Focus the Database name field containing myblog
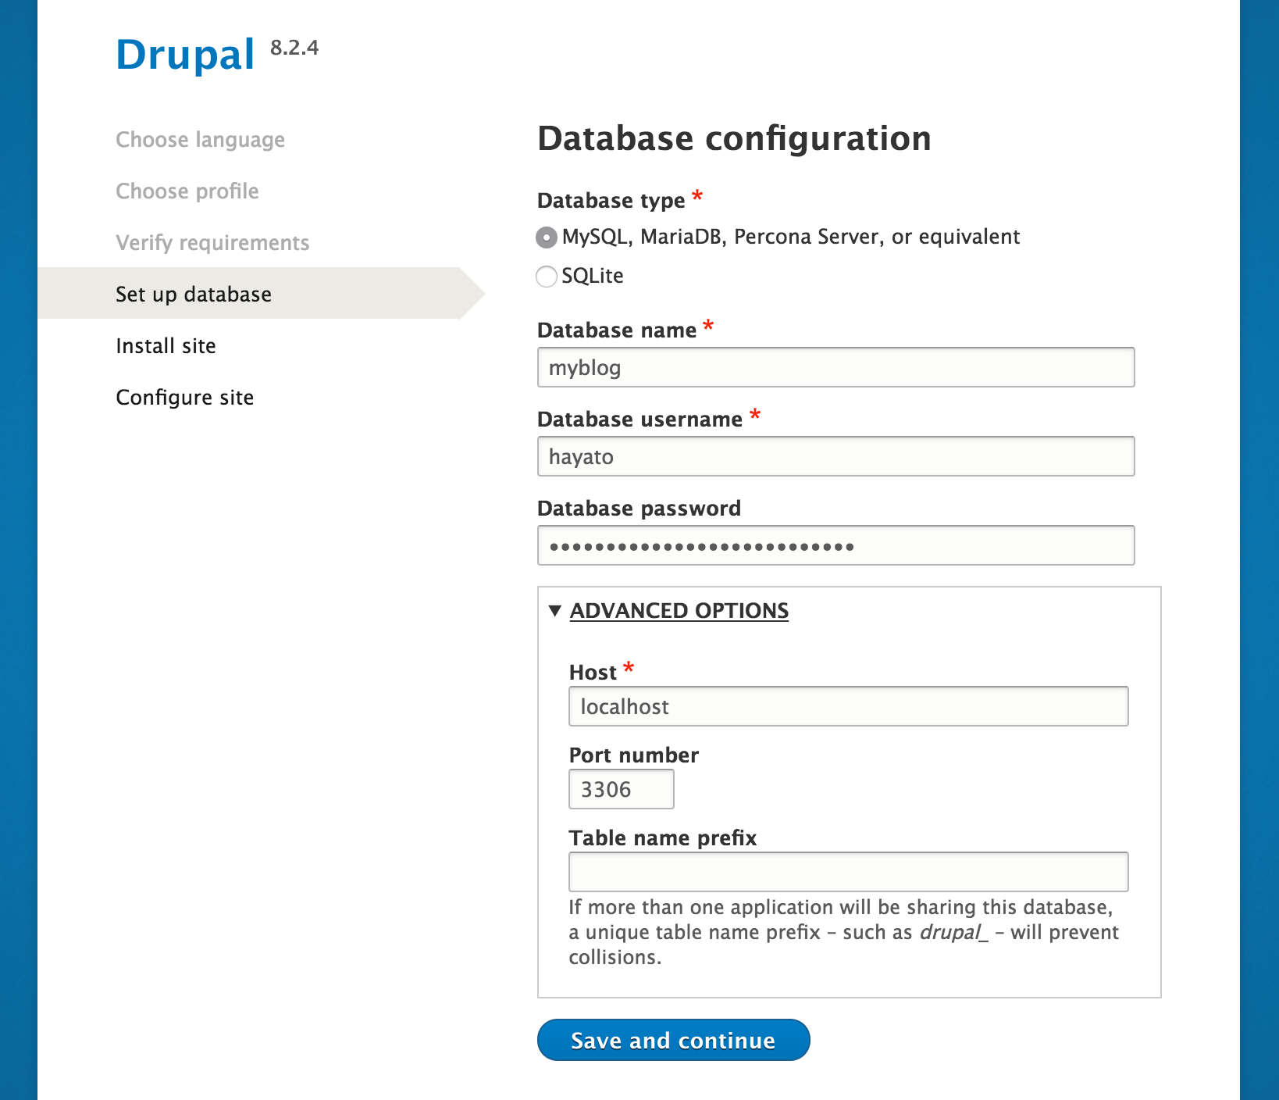1279x1100 pixels. click(835, 368)
